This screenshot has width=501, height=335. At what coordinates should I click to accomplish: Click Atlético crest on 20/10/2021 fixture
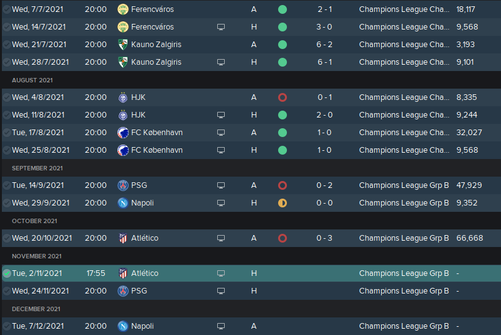click(x=122, y=238)
